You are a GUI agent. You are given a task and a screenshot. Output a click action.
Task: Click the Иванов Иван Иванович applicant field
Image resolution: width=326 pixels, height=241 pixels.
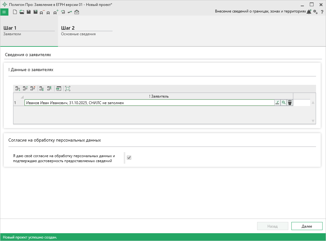tap(149, 103)
